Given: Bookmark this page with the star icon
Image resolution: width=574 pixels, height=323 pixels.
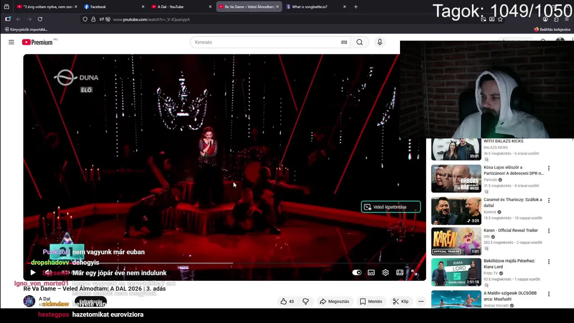Looking at the screenshot, I should pyautogui.click(x=500, y=19).
